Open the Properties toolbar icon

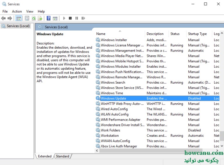coord(27,18)
